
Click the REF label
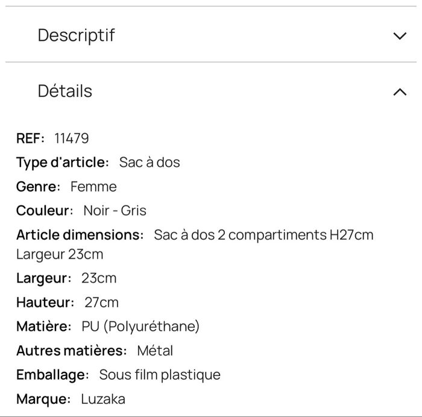pos(30,139)
